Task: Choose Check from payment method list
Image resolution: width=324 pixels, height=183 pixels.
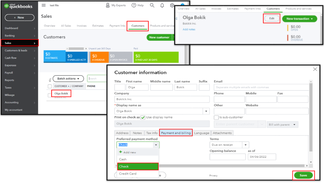Action: [138, 166]
